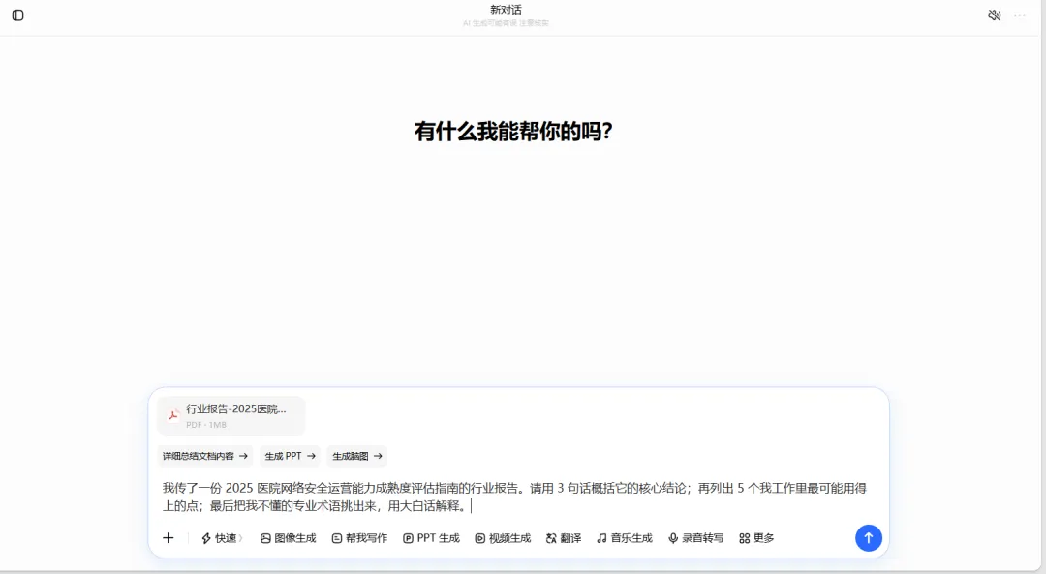This screenshot has width=1046, height=574.
Task: Expand the 更多 tools menu
Action: pyautogui.click(x=756, y=538)
